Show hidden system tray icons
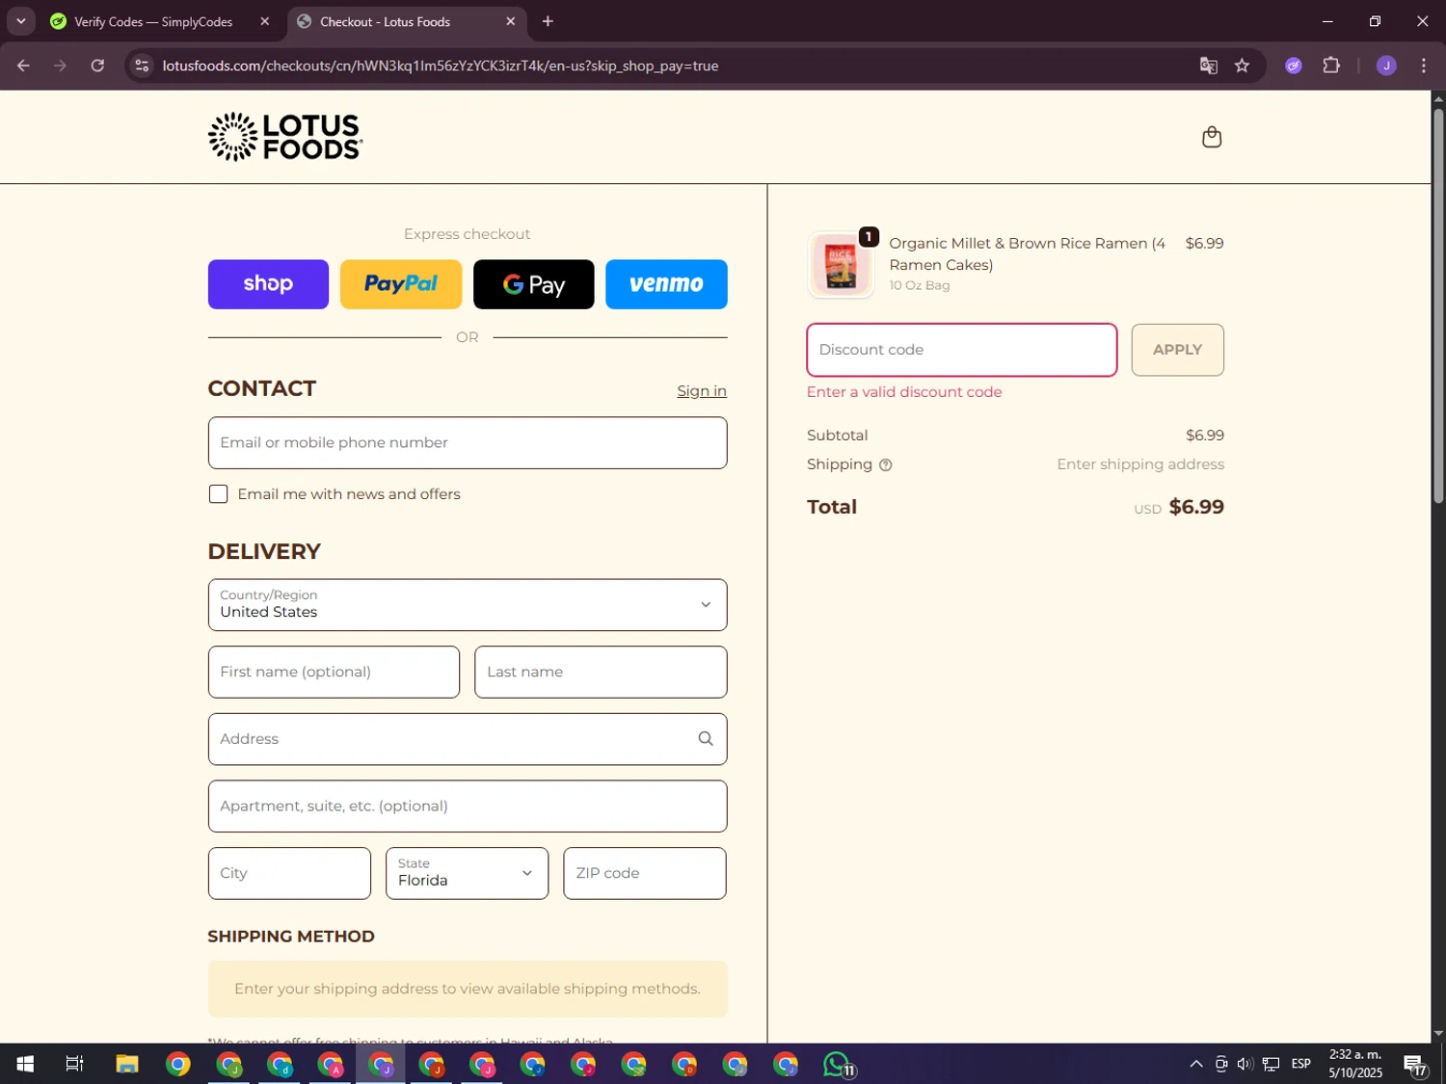This screenshot has height=1084, width=1446. click(1195, 1064)
